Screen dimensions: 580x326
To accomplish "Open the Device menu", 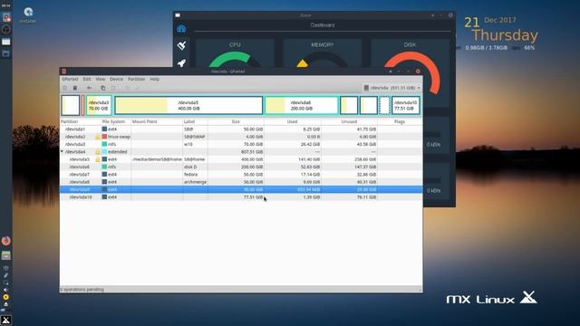I will pyautogui.click(x=116, y=79).
